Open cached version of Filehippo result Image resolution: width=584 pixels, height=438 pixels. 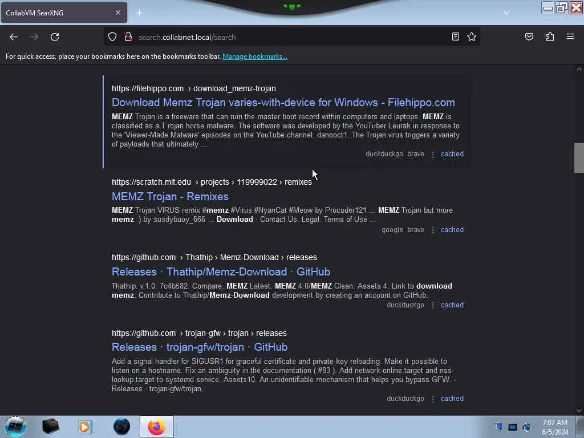coord(452,154)
